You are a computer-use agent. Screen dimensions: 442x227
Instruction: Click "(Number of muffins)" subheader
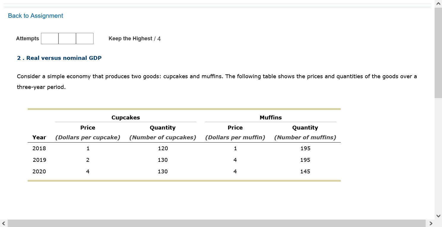point(305,138)
